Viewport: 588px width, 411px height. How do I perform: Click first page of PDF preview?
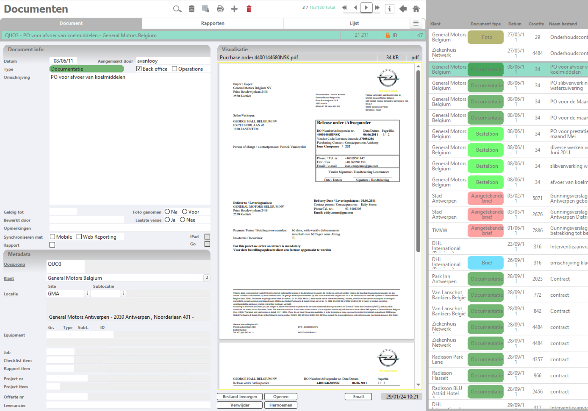click(316, 201)
